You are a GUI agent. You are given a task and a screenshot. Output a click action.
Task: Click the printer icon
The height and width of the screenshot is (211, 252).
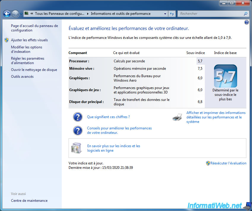pos(177,117)
